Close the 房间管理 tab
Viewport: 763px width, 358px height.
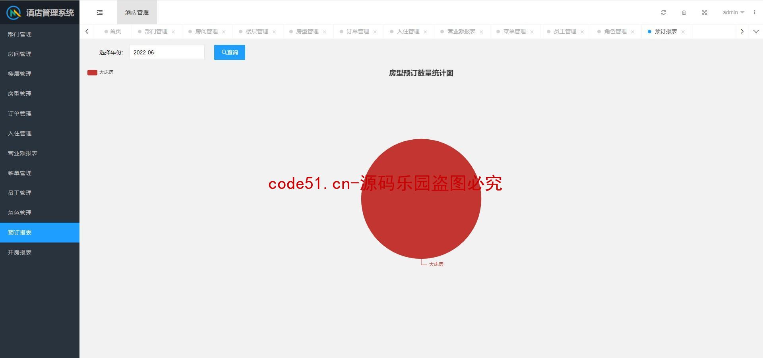[224, 32]
